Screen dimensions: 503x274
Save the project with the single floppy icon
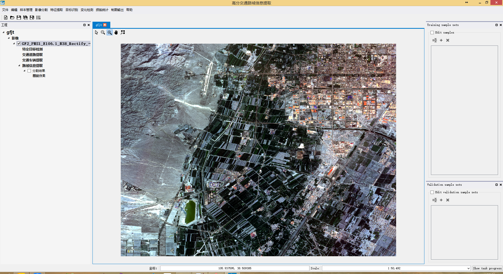tap(19, 18)
